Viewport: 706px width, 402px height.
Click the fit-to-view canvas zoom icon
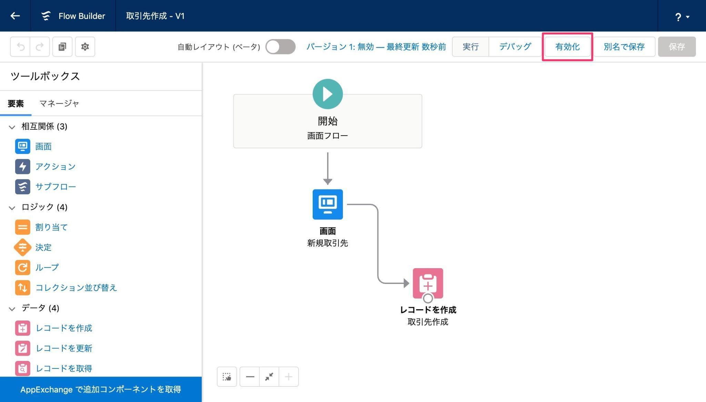[x=269, y=376]
